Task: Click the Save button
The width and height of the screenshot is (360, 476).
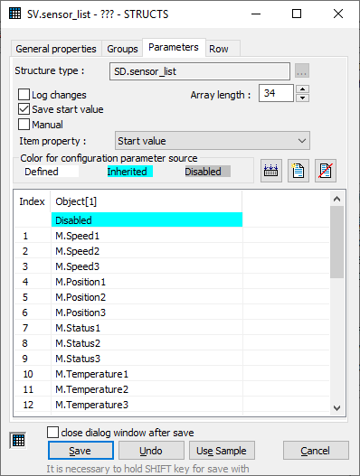Action: pos(81,451)
